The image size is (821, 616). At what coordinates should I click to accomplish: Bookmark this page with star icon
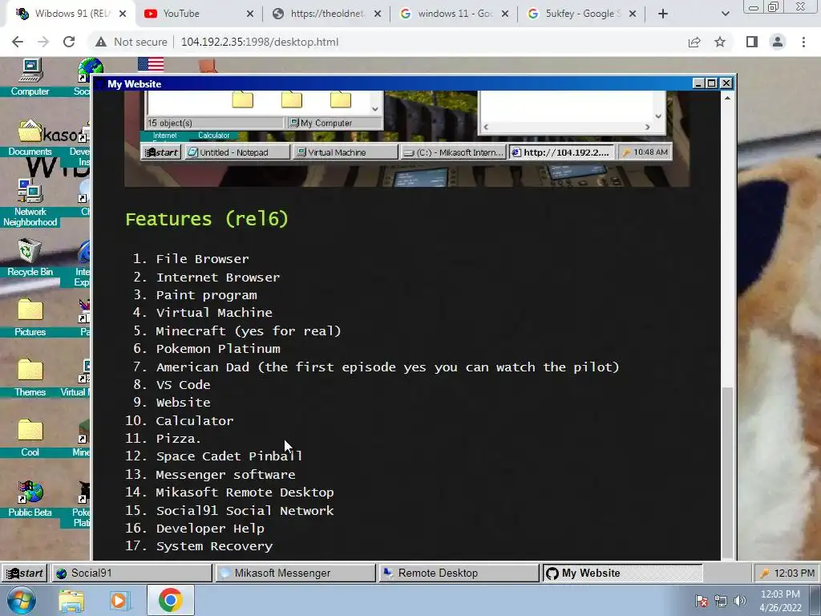[x=720, y=42]
